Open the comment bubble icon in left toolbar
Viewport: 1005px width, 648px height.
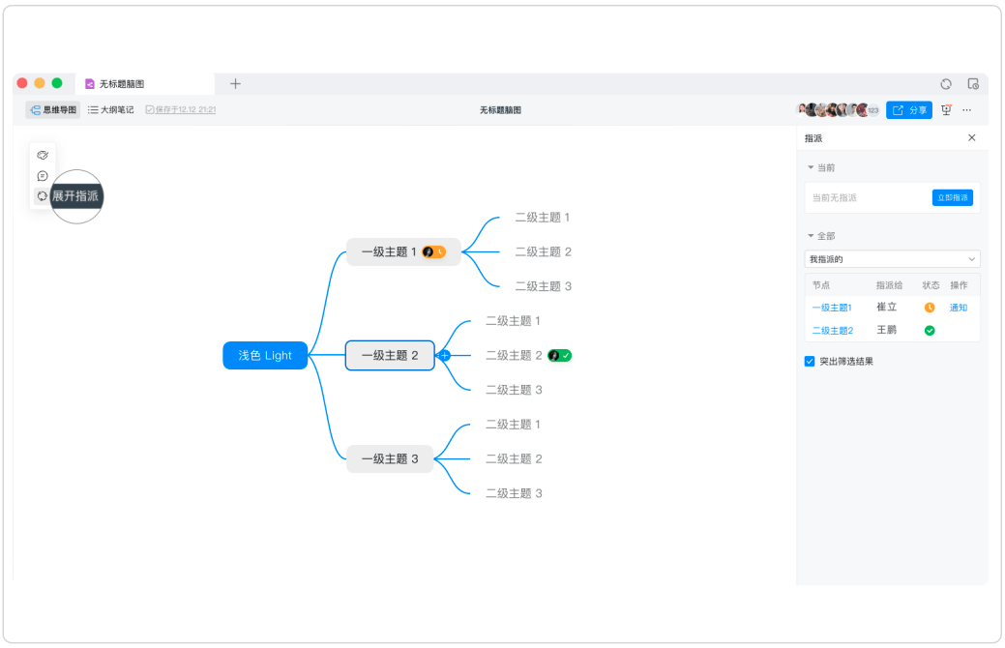(43, 175)
